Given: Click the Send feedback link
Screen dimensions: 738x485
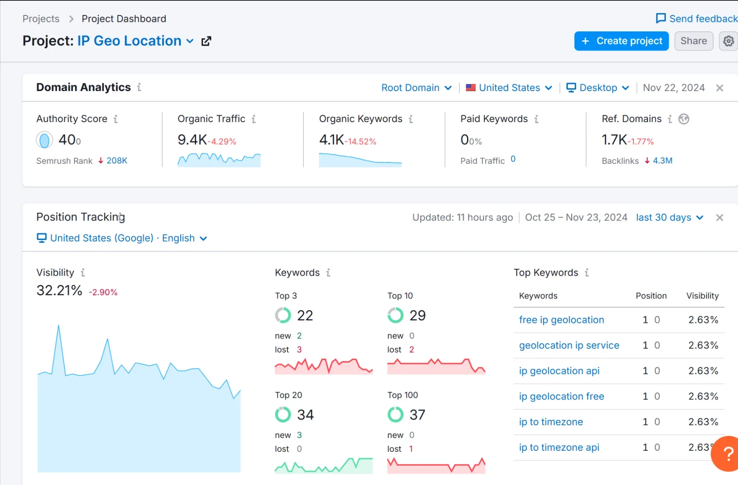Looking at the screenshot, I should [697, 18].
